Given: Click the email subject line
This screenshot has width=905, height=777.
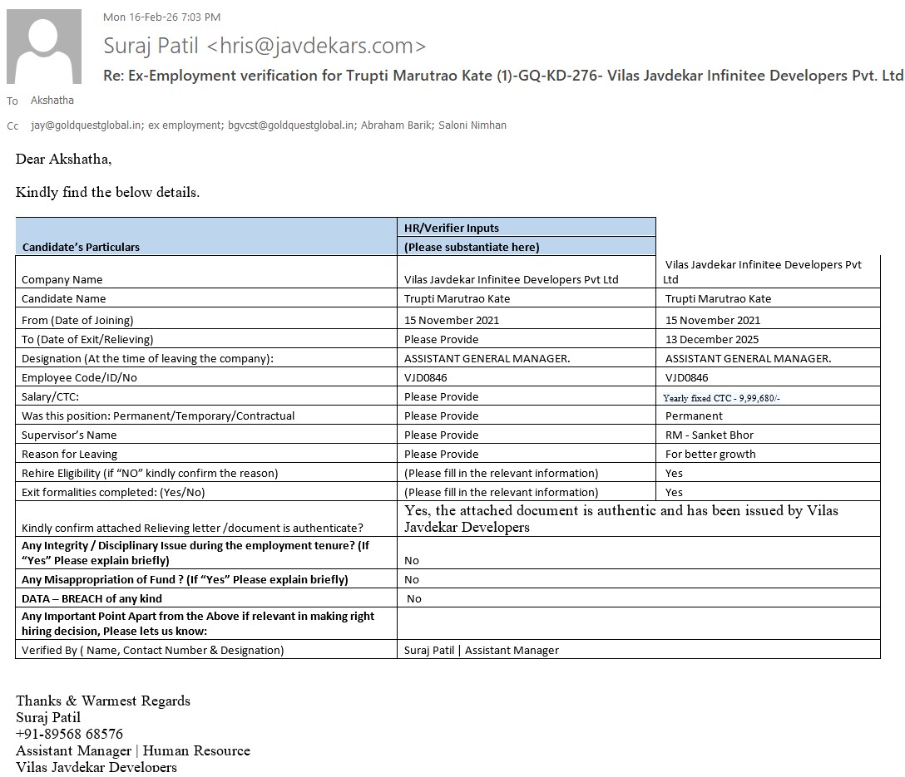Looking at the screenshot, I should (x=502, y=76).
